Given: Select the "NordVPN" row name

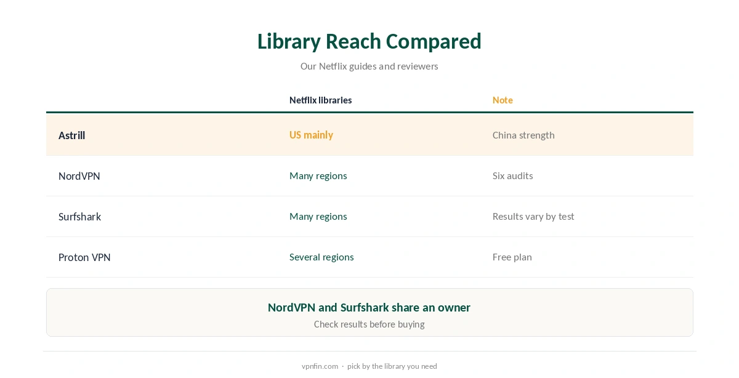Looking at the screenshot, I should [79, 176].
